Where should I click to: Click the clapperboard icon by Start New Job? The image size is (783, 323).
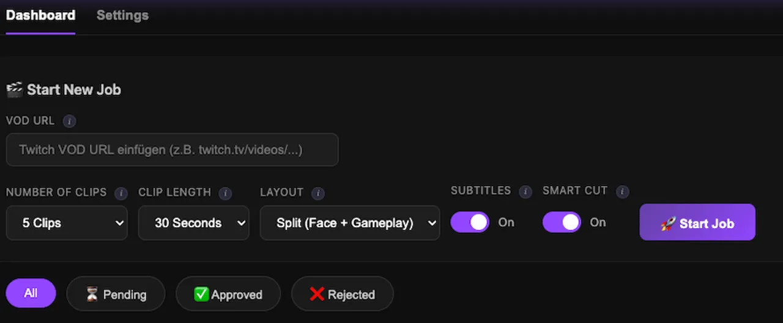point(14,90)
